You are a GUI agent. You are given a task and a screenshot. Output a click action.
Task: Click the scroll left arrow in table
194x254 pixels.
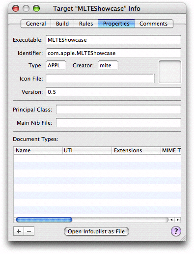171,220
